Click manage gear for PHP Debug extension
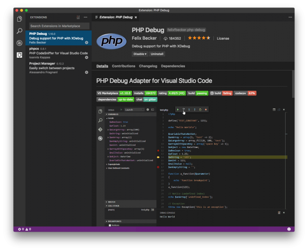 [x=86, y=43]
